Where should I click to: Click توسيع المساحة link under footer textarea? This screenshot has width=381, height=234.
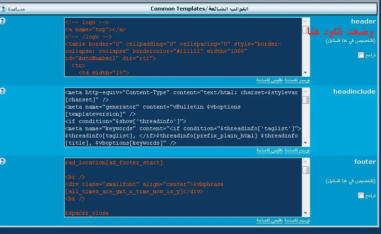[x=297, y=220]
